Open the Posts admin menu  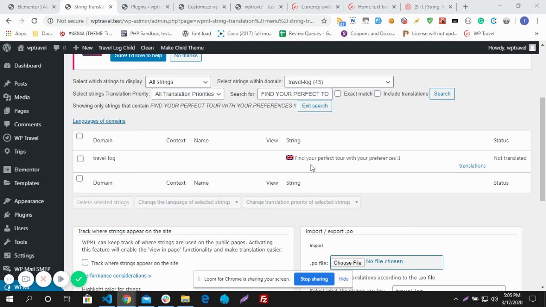pos(20,84)
